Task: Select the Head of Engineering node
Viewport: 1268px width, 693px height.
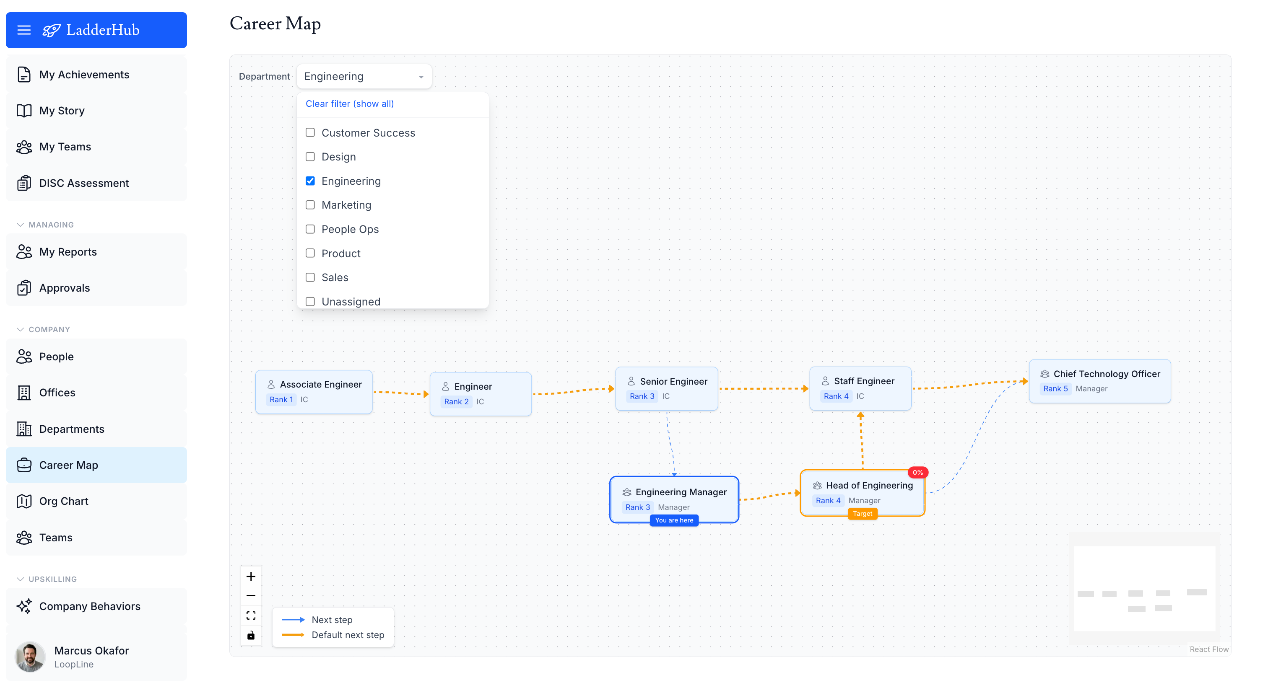Action: tap(863, 493)
